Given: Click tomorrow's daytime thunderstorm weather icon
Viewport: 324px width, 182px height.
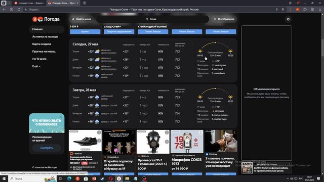Looking at the screenshot, I should (x=97, y=106).
